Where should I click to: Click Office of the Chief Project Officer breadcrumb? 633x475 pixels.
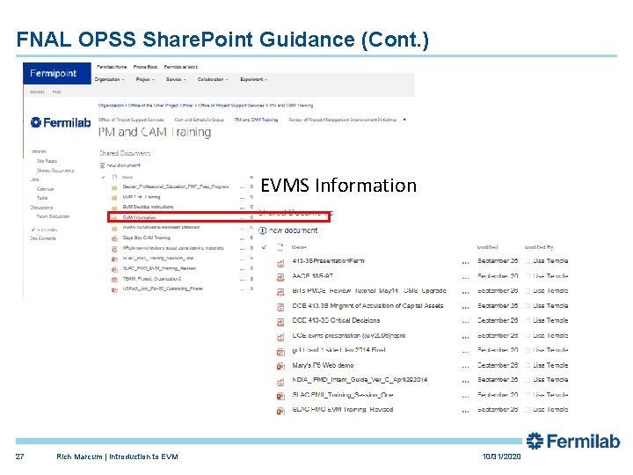coord(161,106)
